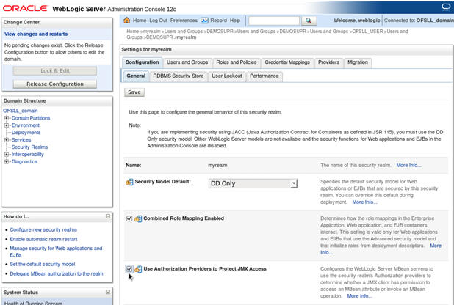Screen dimensions: 454x305
Task: Click the Save button
Action: pyautogui.click(x=134, y=92)
